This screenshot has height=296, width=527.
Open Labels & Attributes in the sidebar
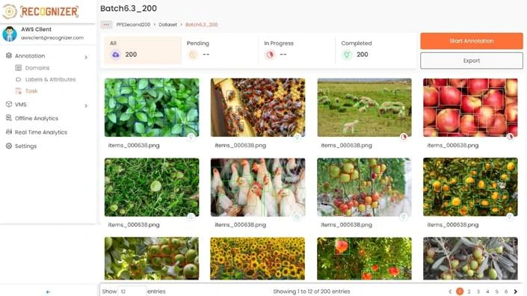(x=50, y=80)
